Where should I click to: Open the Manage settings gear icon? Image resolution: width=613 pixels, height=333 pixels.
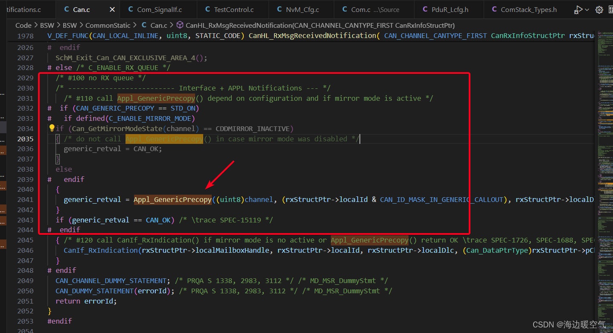(x=599, y=9)
